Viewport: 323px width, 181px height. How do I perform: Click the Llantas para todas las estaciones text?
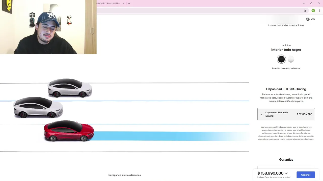click(x=286, y=25)
